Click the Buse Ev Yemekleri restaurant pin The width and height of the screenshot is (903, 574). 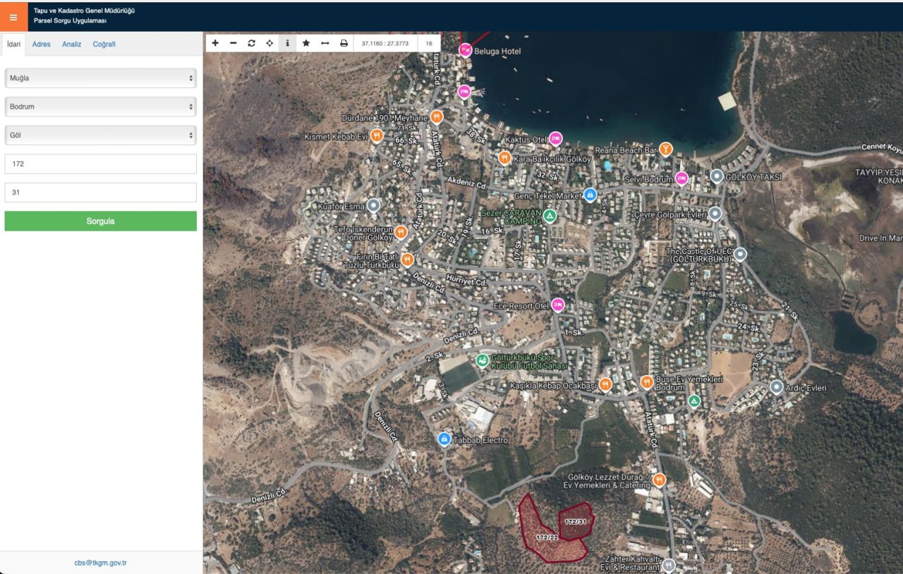point(647,382)
